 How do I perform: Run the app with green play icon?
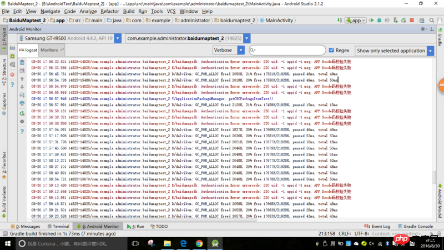[x=371, y=21]
